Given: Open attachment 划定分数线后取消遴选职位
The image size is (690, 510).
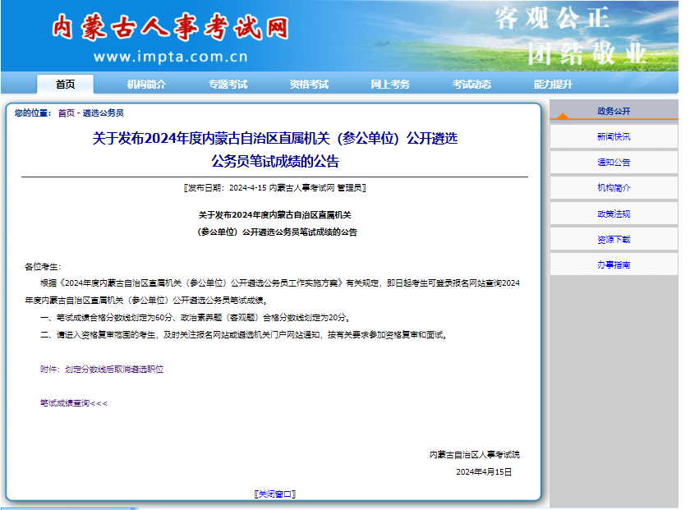Looking at the screenshot, I should tap(114, 370).
